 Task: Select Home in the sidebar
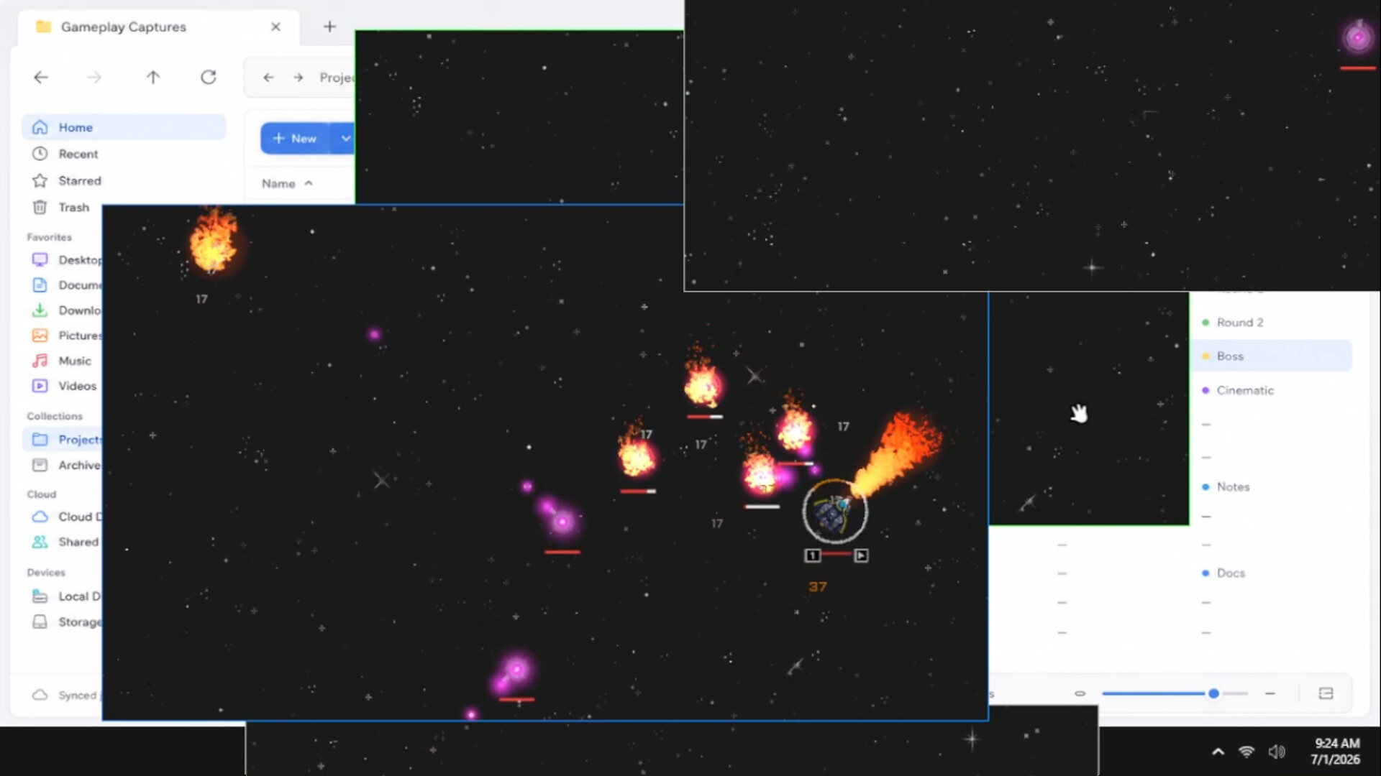124,127
